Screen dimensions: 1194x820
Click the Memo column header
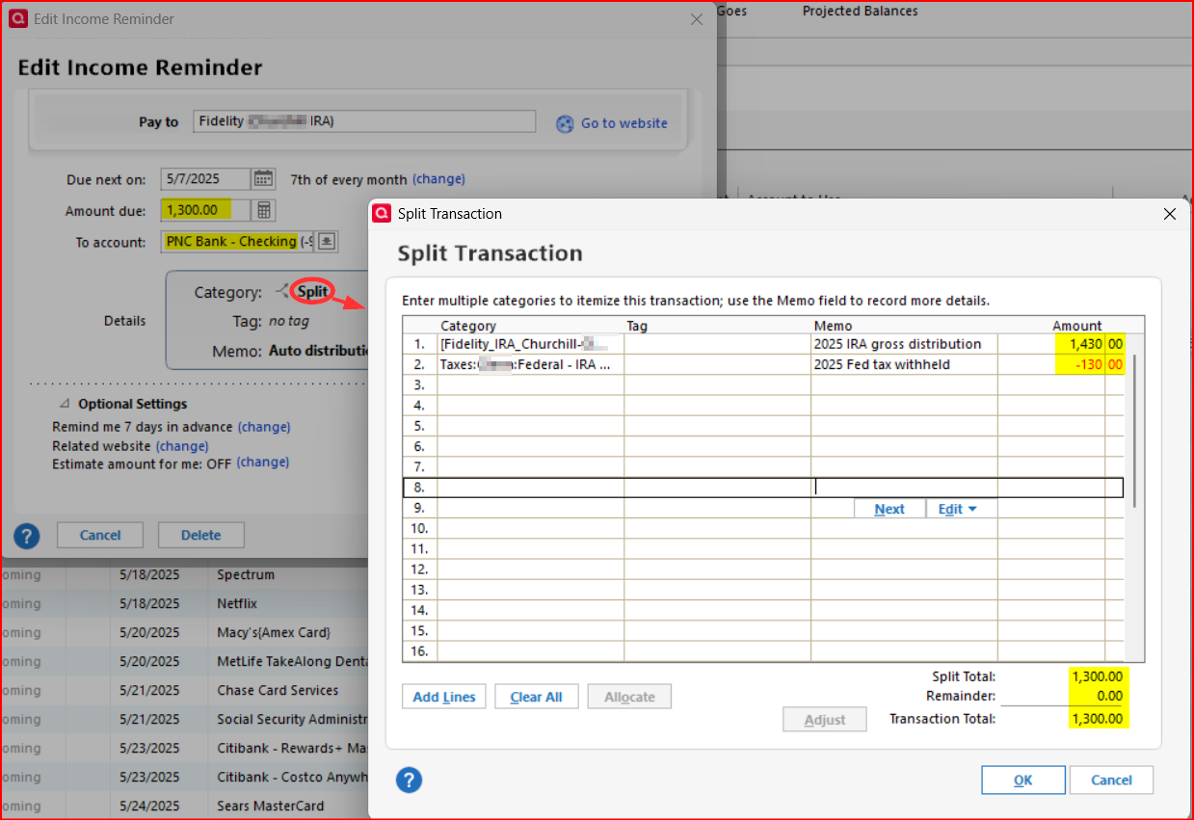[834, 326]
